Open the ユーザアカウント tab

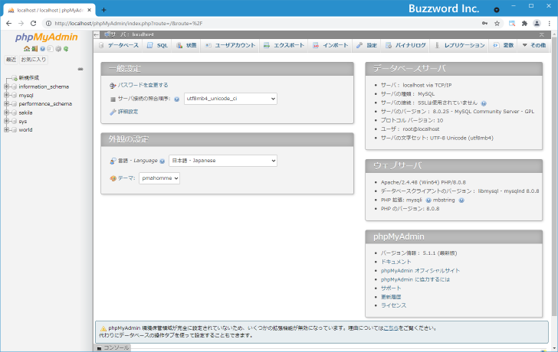click(x=230, y=45)
